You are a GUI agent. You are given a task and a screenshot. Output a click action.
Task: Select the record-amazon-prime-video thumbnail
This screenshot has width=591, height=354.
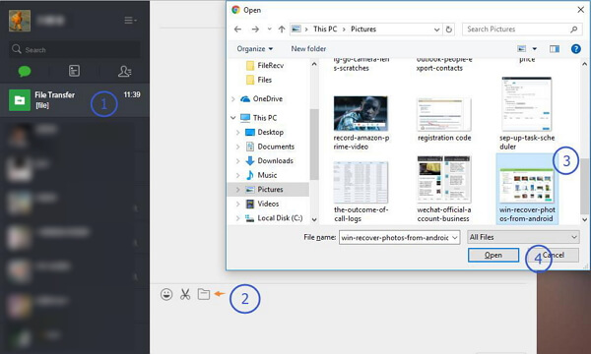coord(361,113)
